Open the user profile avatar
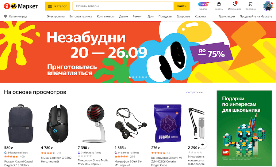 pos(268,6)
